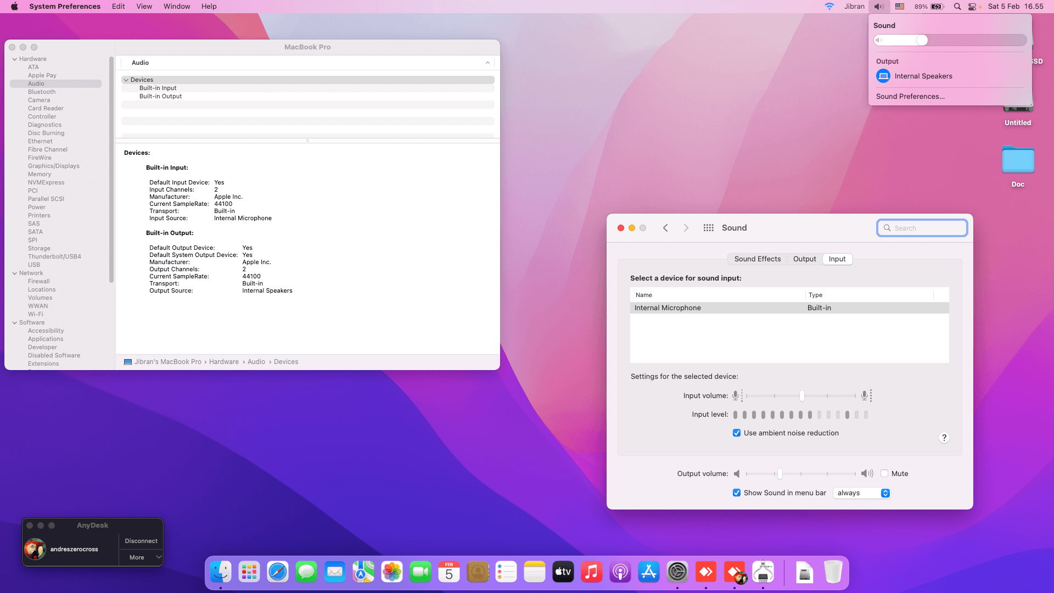Show all preferences grid icon in Sound window

(709, 228)
